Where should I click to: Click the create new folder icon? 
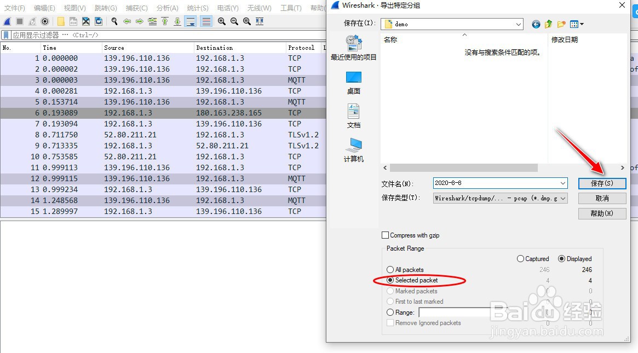pyautogui.click(x=561, y=24)
